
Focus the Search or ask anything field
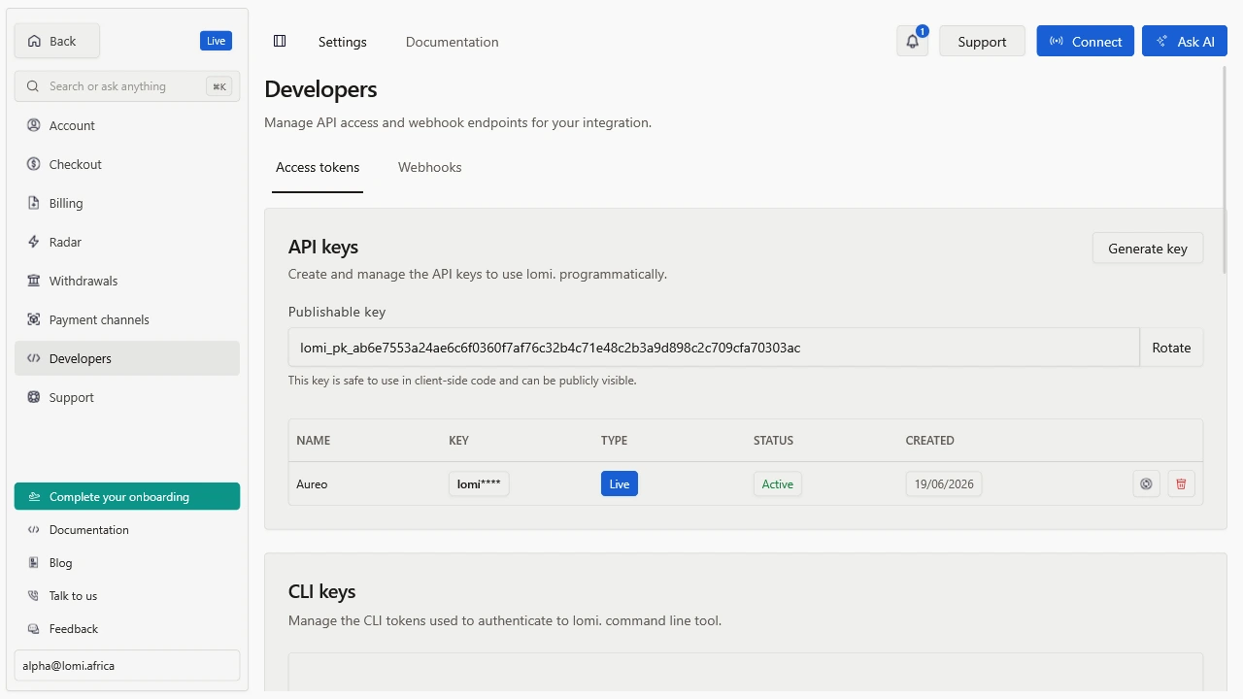127,86
